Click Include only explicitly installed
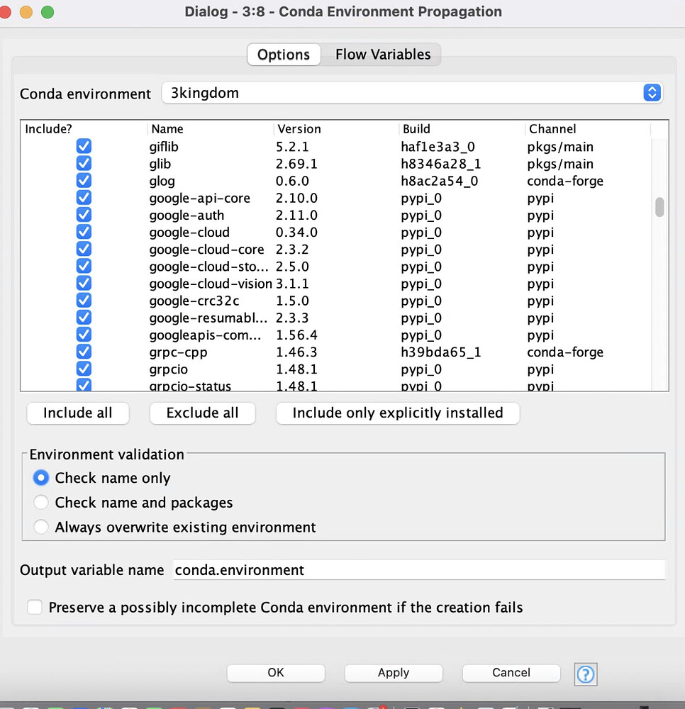Screen dimensions: 685x709 (x=397, y=413)
